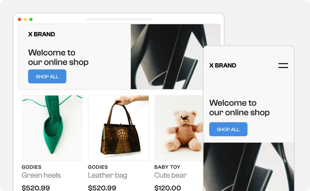This screenshot has width=310, height=191.
Task: Open the hamburger menu on mobile view
Action: coord(283,66)
